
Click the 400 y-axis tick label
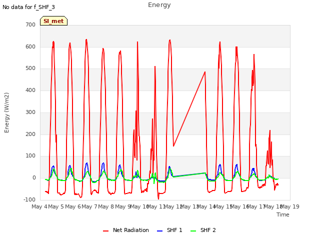30,90
